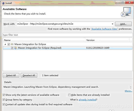Open the Work with site dropdown arrow

coord(113,24)
